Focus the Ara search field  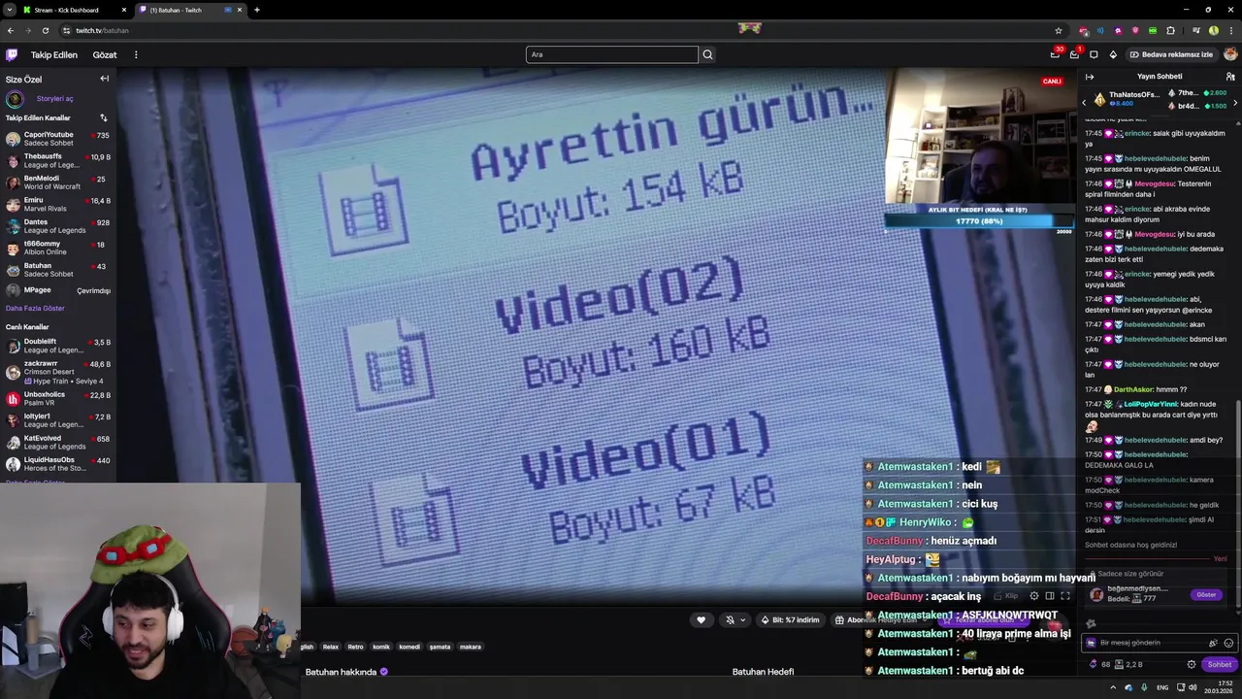(611, 54)
